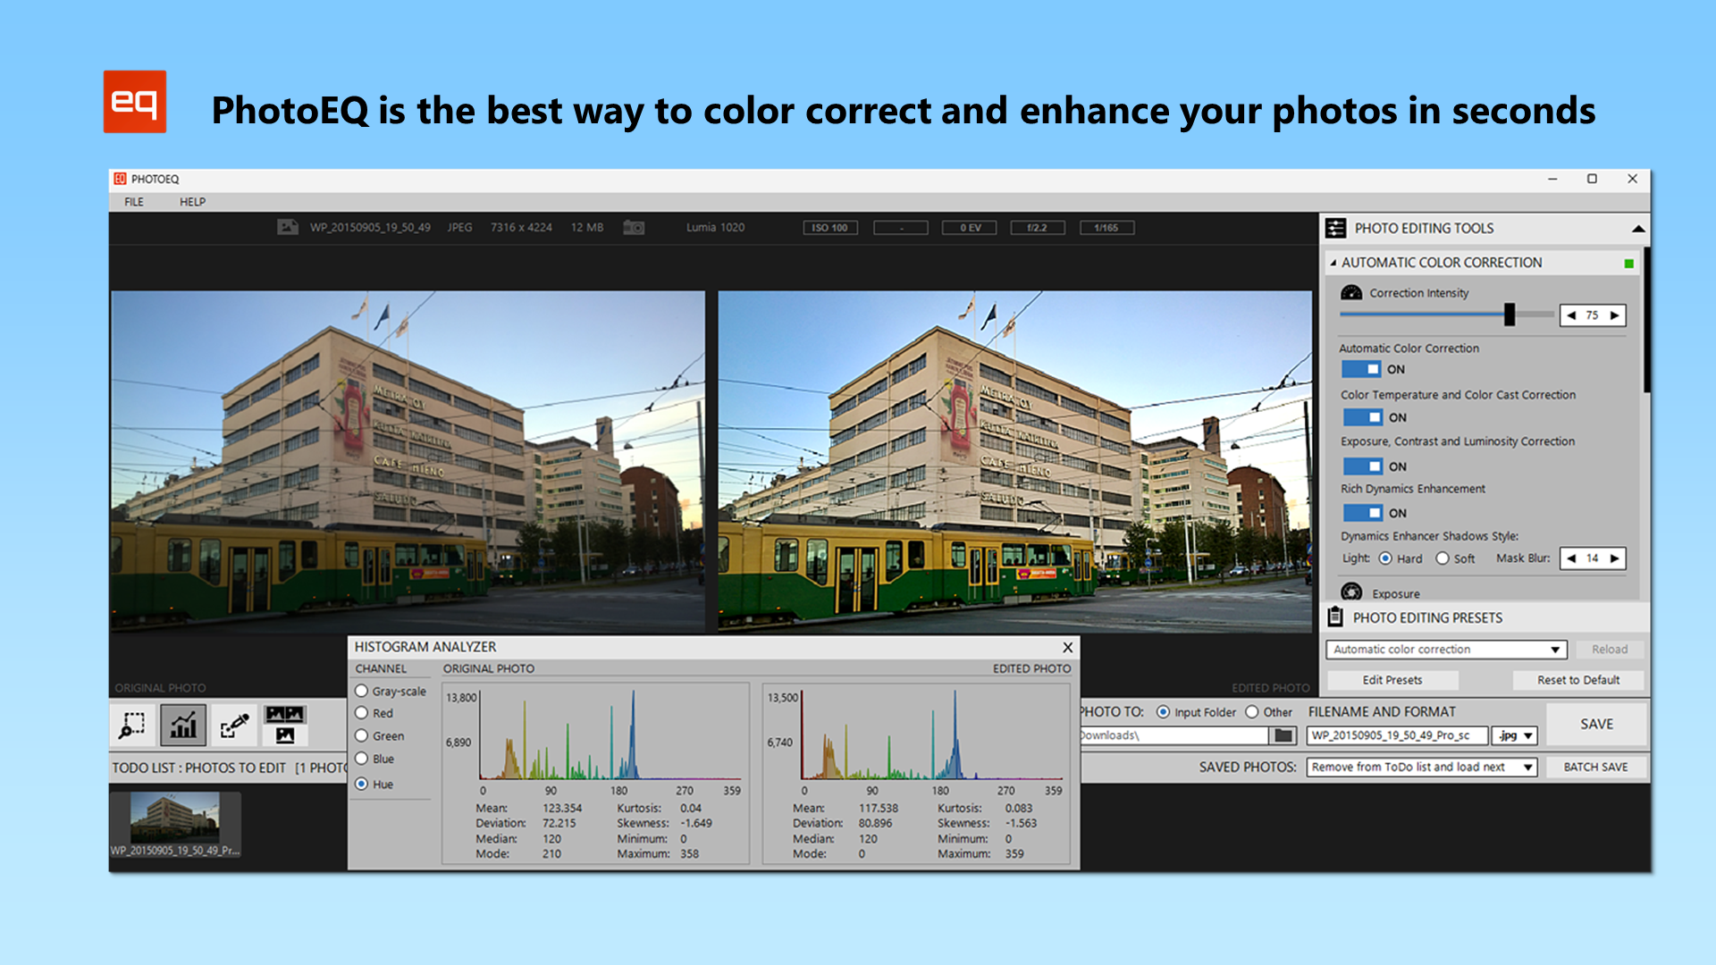Screen dimensions: 1716x965
Task: Click the f/2.2 aperture info box
Action: (1037, 228)
